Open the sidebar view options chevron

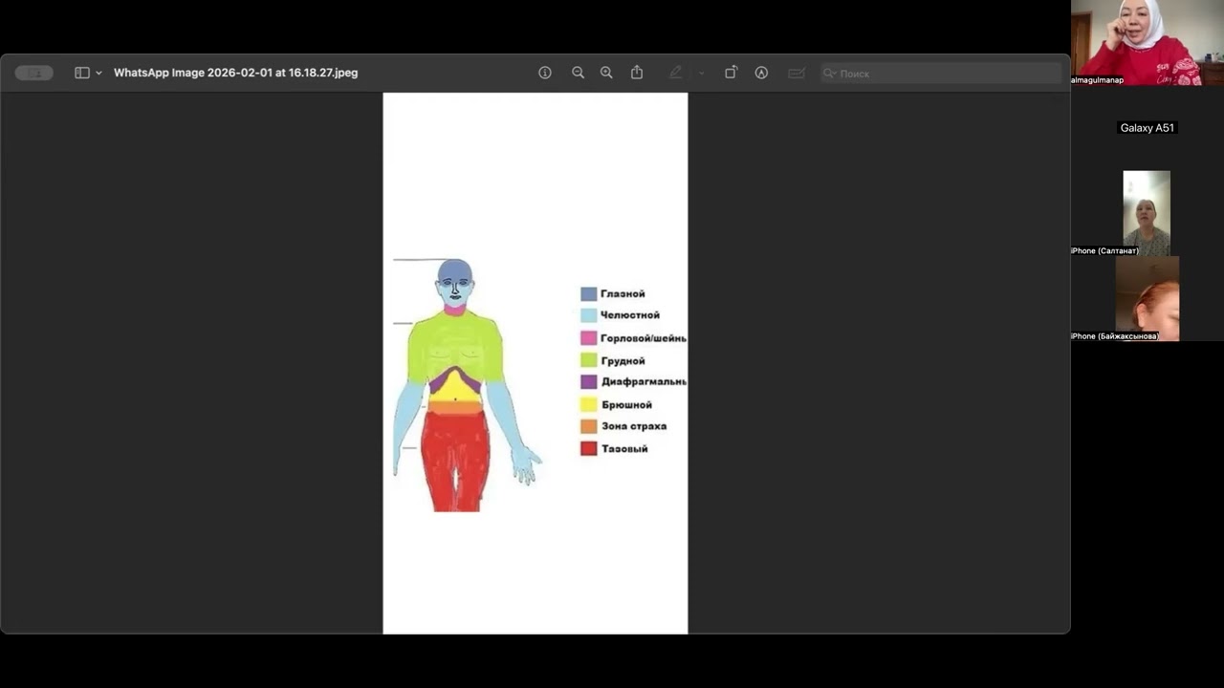point(98,73)
